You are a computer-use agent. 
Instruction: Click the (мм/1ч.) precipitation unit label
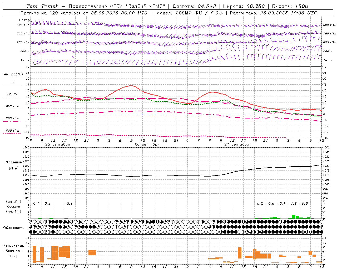coord(13,211)
